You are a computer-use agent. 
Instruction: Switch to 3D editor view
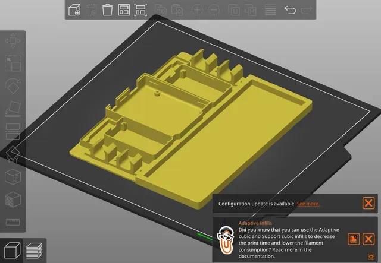12,251
